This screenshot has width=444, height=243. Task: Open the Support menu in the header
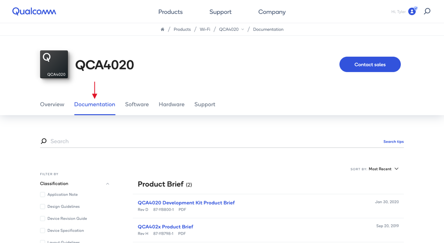tap(220, 12)
